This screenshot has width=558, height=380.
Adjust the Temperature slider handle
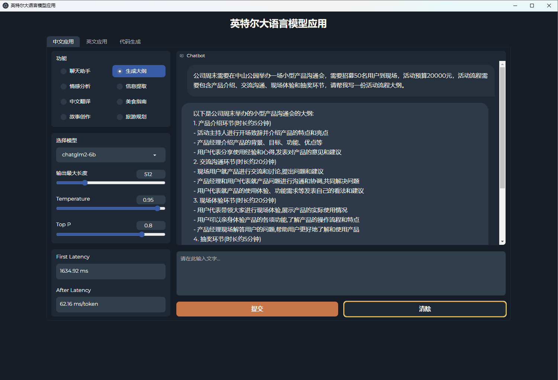click(157, 208)
